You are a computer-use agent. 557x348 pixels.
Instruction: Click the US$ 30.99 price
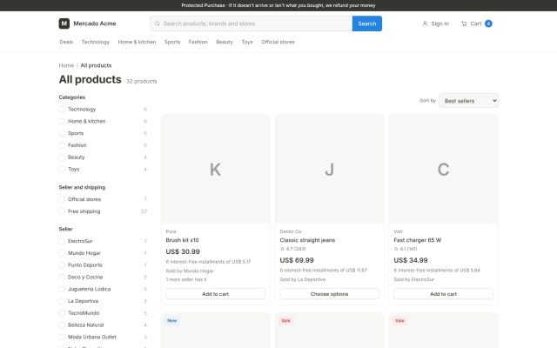point(183,251)
